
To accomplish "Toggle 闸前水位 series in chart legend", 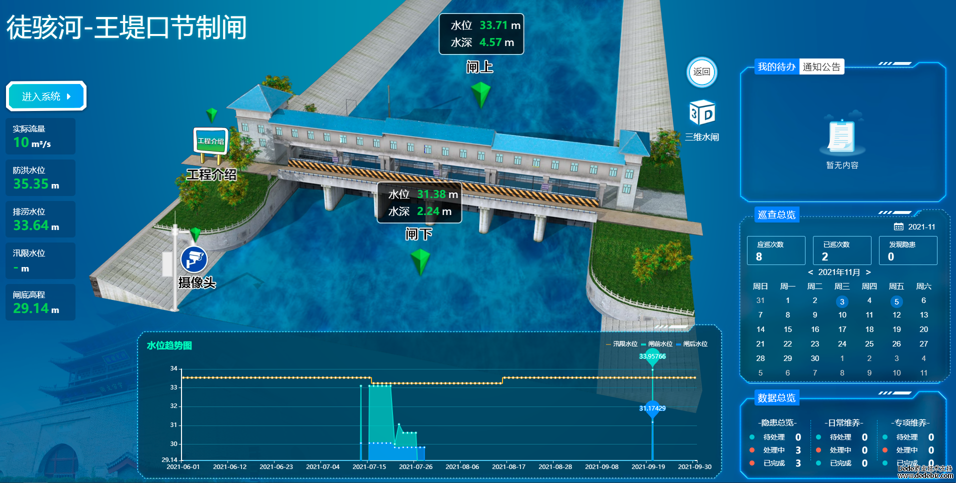I will (657, 344).
